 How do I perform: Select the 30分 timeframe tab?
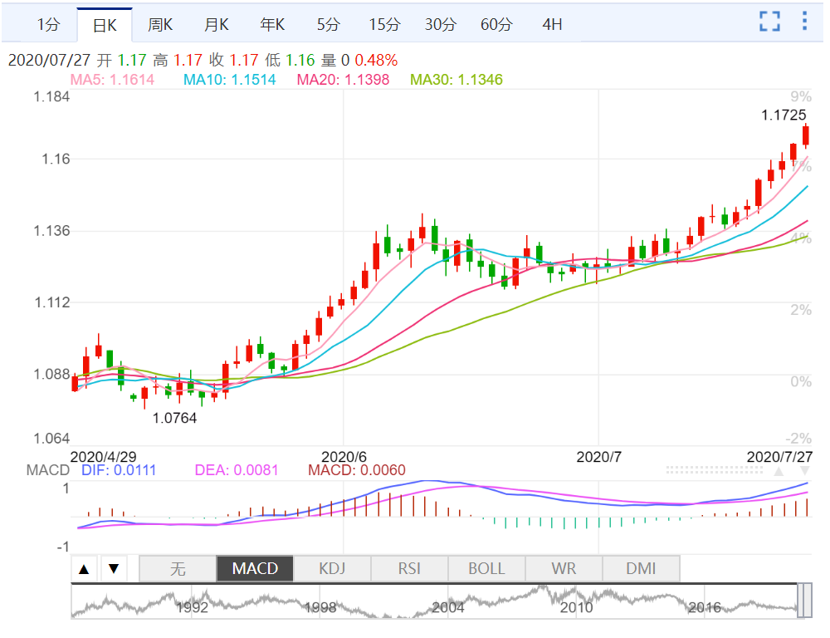pos(441,24)
